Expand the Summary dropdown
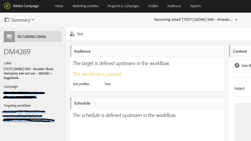 pyautogui.click(x=23, y=20)
